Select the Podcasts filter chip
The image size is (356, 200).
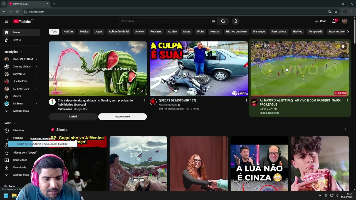click(156, 32)
